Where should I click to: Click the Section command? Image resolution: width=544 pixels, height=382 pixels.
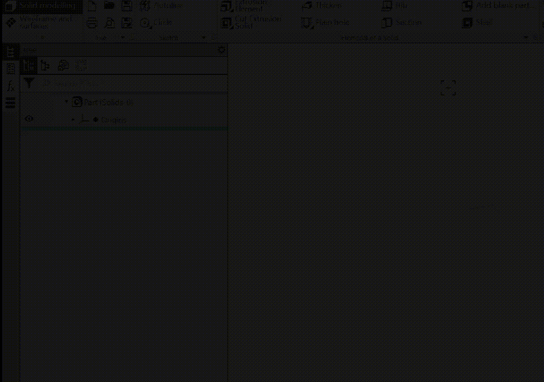click(402, 23)
